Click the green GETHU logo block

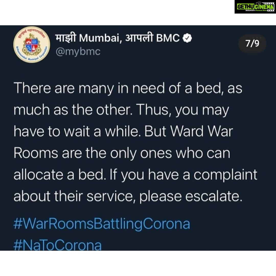point(245,7)
